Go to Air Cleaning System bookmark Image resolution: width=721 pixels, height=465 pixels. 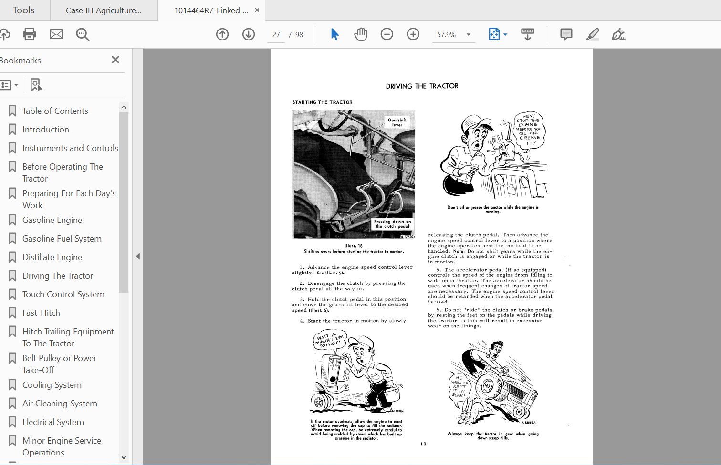click(60, 404)
